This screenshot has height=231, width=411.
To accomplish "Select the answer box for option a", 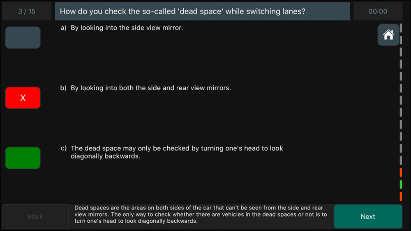I will tap(23, 37).
